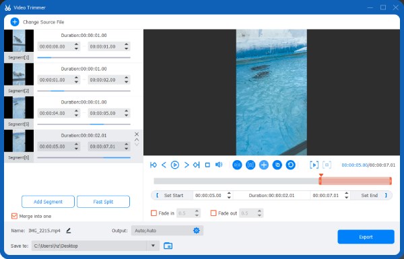The image size is (404, 259).
Task: Click the IMG_2215.mp4 file name
Action: coord(44,231)
